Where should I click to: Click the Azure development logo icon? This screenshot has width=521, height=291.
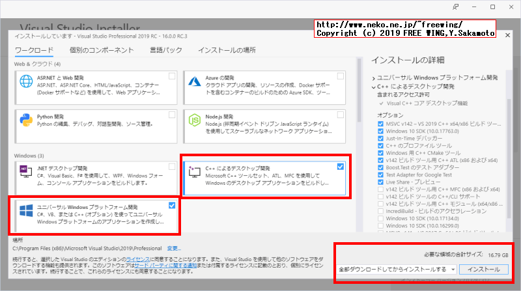[x=195, y=81]
